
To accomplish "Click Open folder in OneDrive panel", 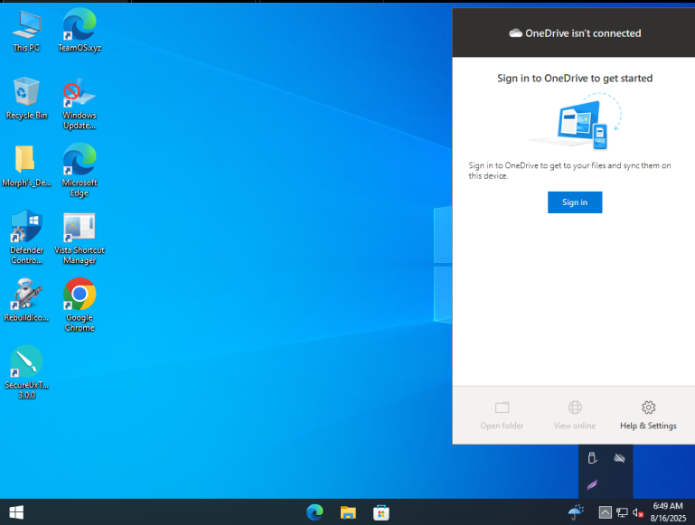I will pyautogui.click(x=502, y=415).
